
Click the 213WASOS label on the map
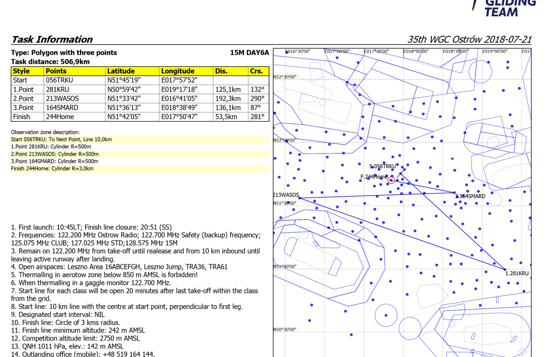pos(286,195)
